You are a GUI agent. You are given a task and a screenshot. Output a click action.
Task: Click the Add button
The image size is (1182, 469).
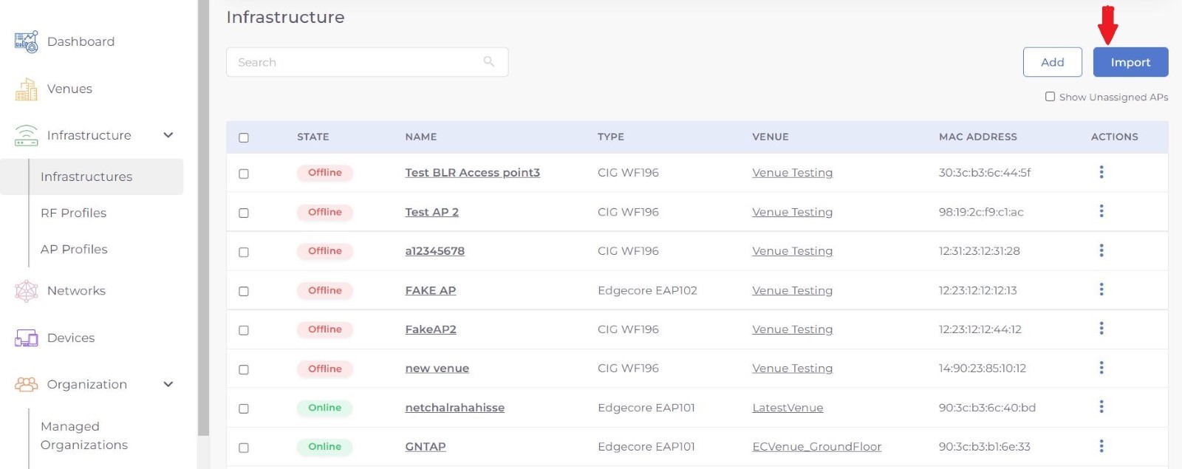tap(1052, 62)
